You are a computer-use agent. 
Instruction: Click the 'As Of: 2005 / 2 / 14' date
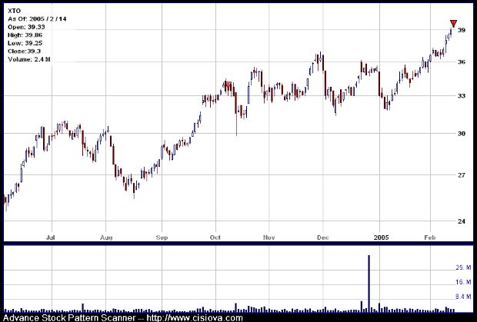[37, 19]
